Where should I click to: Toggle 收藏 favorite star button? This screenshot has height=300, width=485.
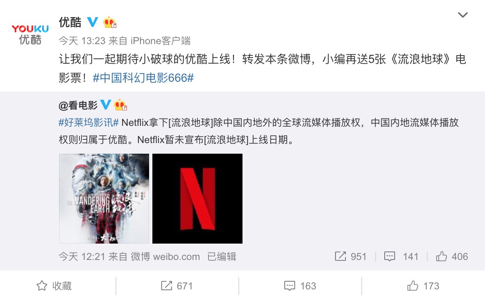54,286
